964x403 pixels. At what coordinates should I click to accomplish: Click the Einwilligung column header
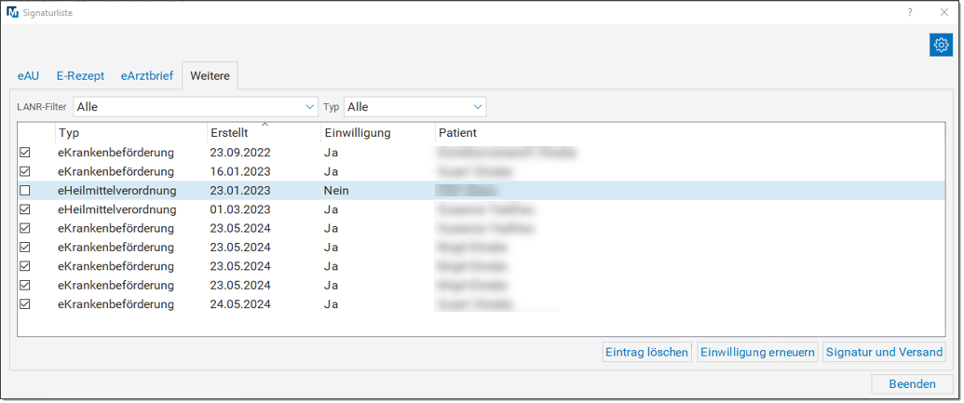tap(357, 133)
